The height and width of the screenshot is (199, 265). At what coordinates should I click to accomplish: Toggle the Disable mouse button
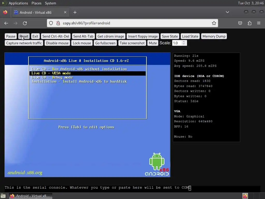[57, 43]
